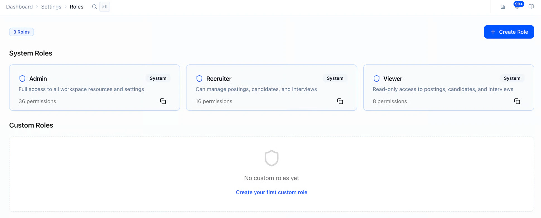Click the 3 Roles badge
541x218 pixels.
pos(21,32)
